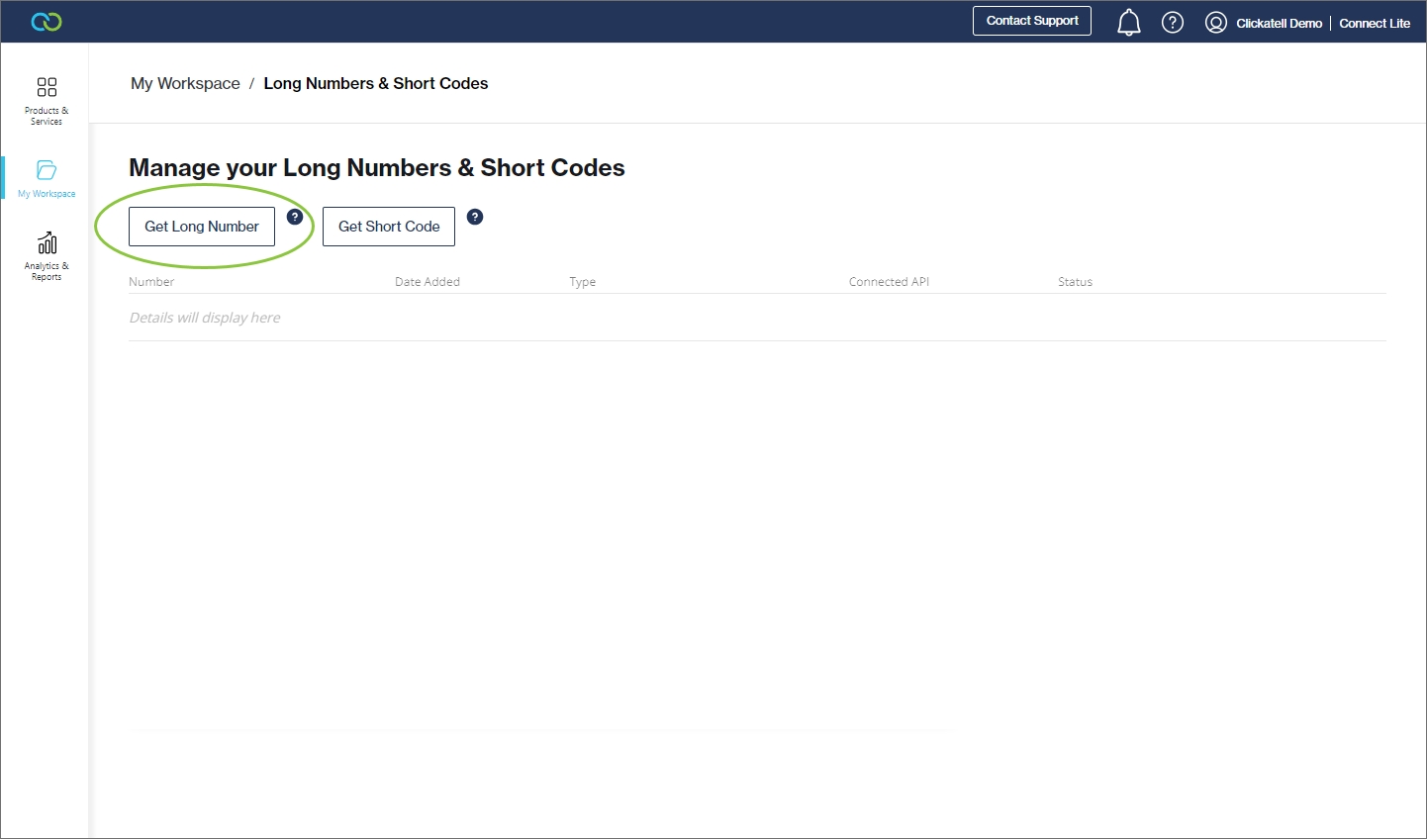Screen dimensions: 1427x839
Task: Go to My Workspace via breadcrumb
Action: pyautogui.click(x=185, y=84)
